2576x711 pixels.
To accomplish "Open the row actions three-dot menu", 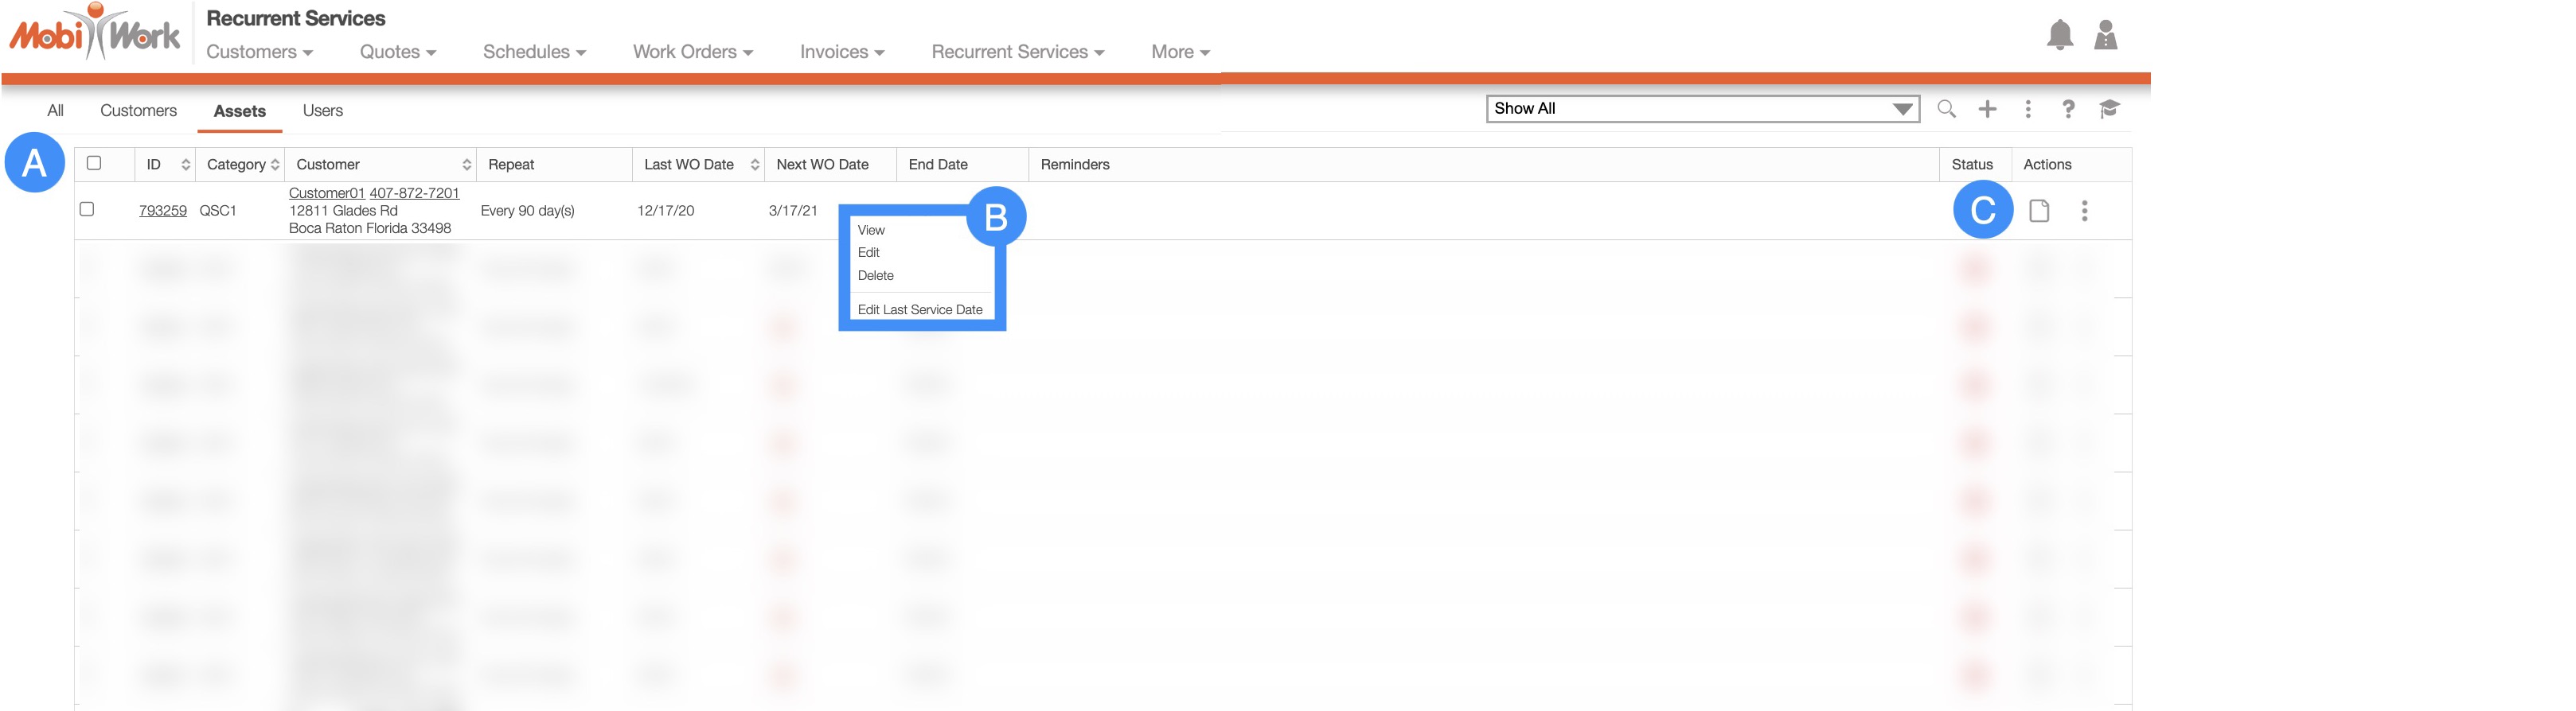I will (x=2084, y=211).
